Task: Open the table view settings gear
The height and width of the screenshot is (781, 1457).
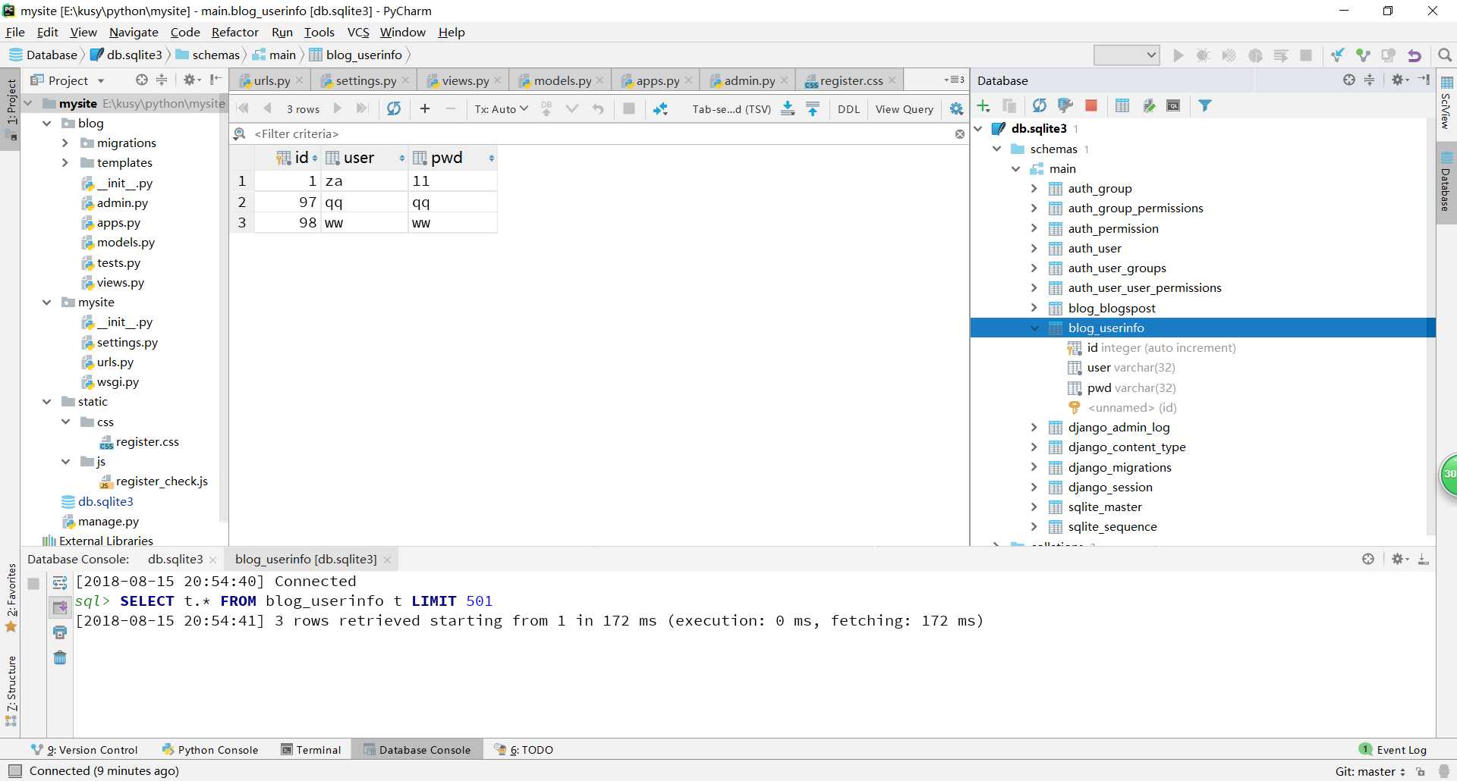Action: (x=956, y=108)
